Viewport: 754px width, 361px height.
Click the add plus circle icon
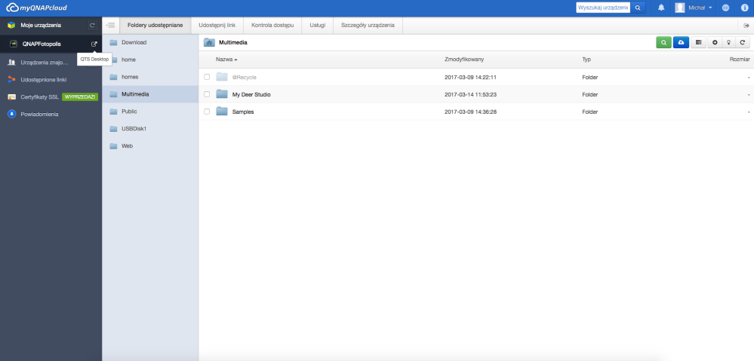[x=715, y=43]
